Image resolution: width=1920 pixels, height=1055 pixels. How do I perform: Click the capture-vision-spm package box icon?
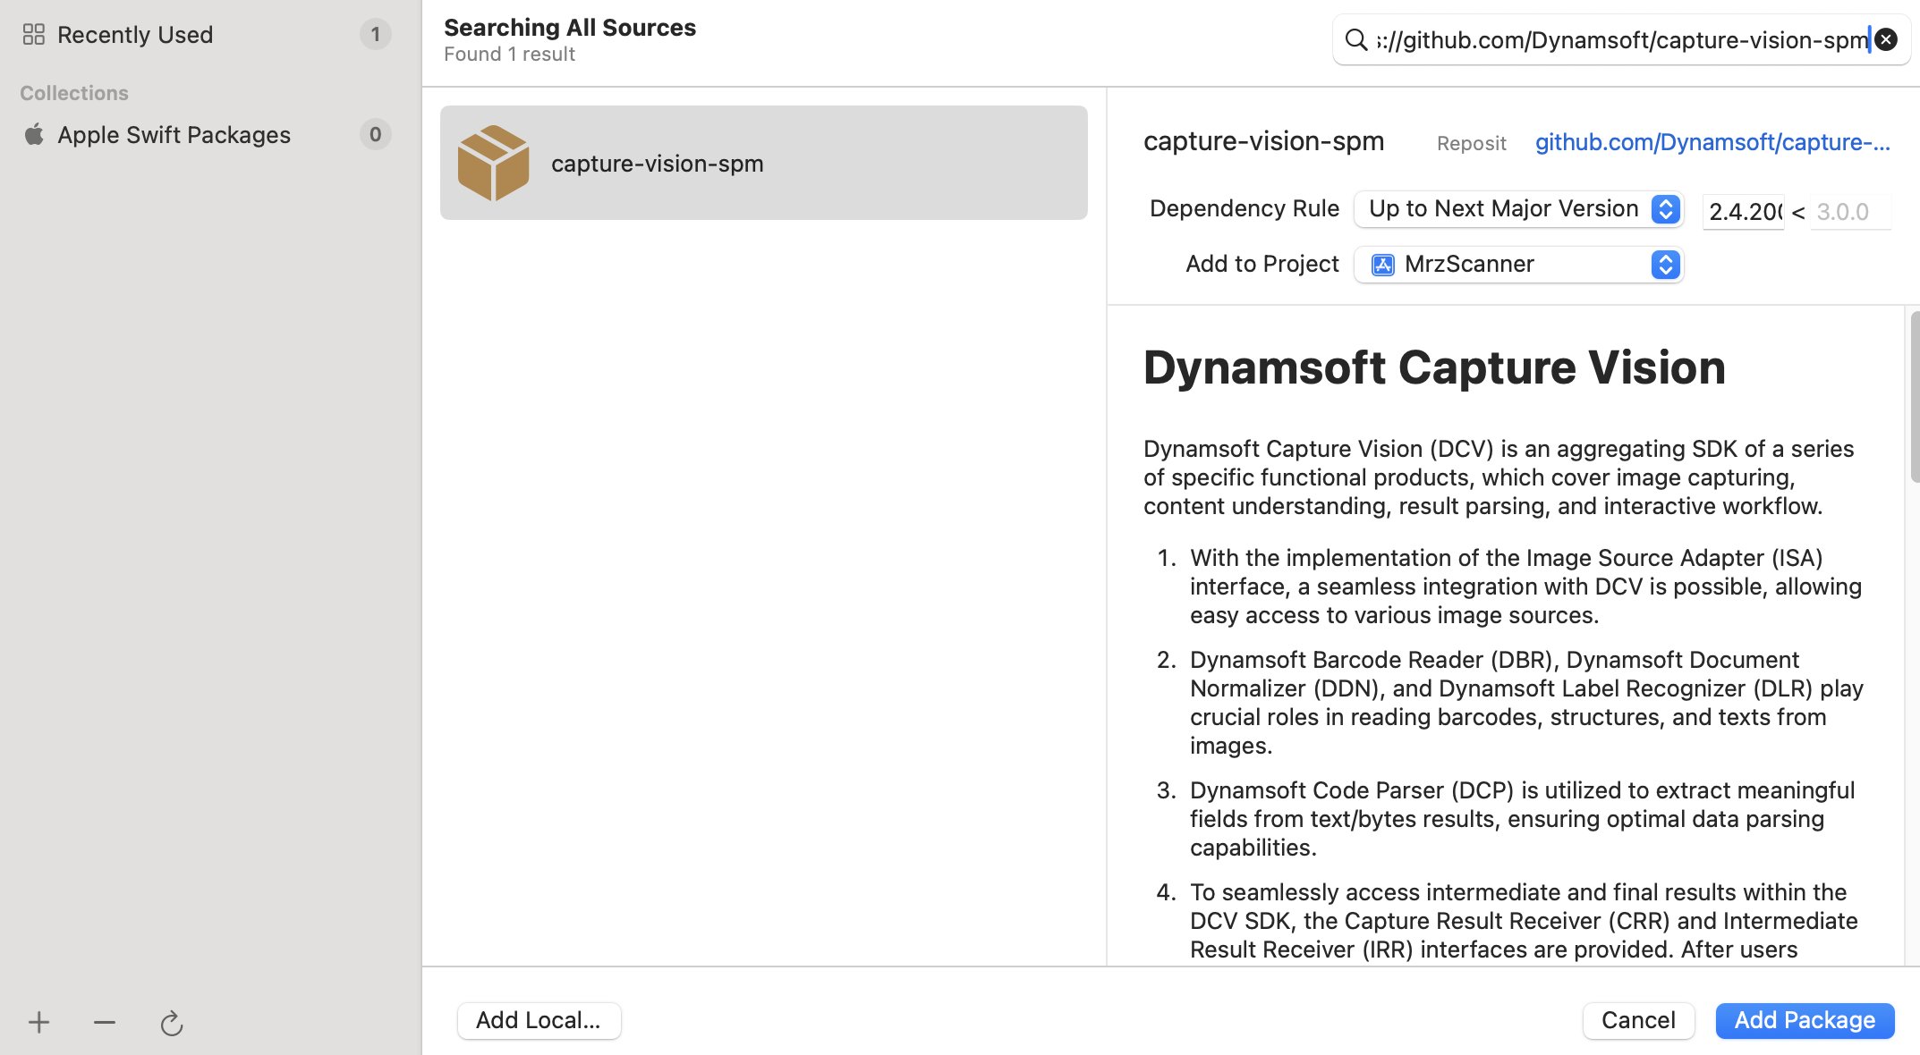click(493, 163)
